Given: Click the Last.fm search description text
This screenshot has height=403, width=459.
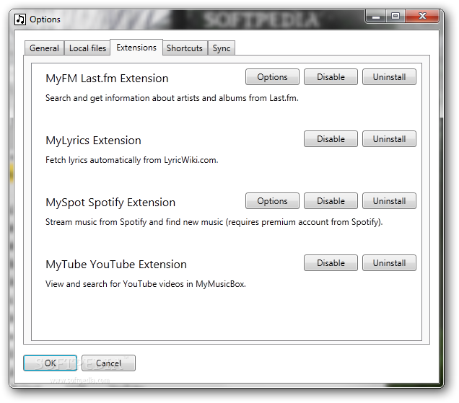Looking at the screenshot, I should pyautogui.click(x=172, y=98).
